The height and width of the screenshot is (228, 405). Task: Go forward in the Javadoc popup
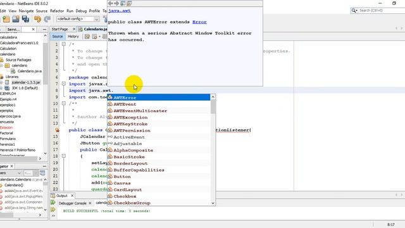[116, 3]
